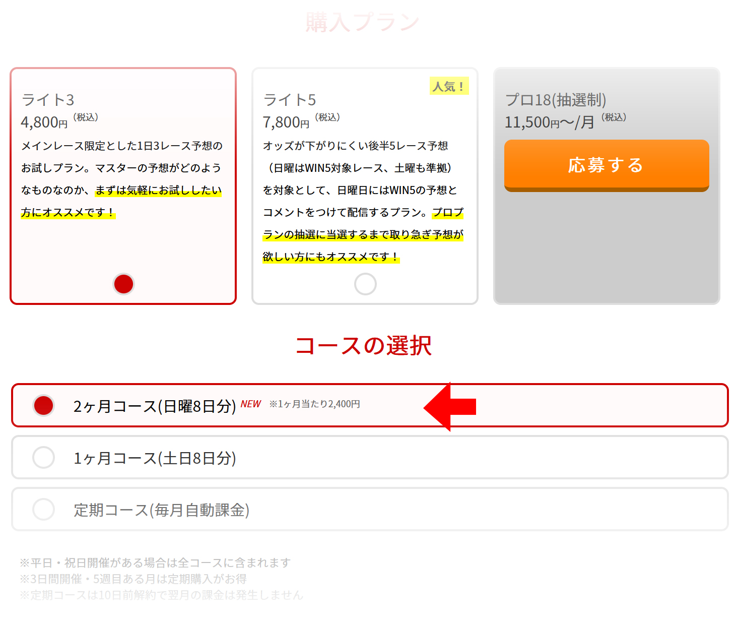The height and width of the screenshot is (624, 736).
Task: Click the ライト5 plan title
Action: tap(290, 100)
